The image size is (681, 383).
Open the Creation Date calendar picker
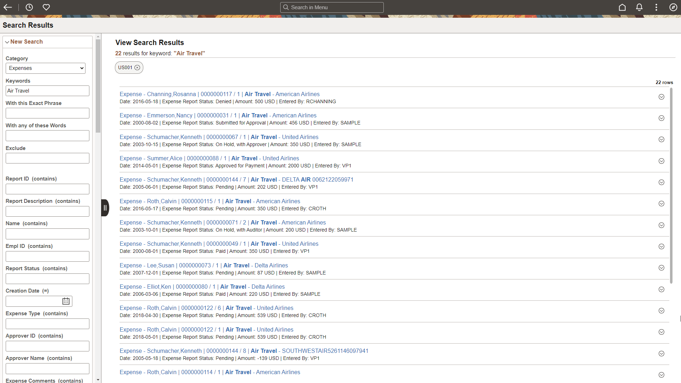click(x=66, y=301)
